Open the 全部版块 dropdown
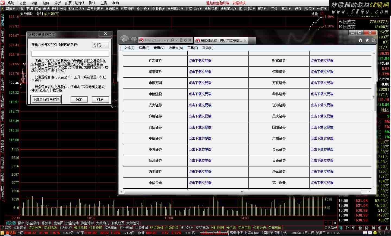Viewport: 391px width, 236px height. [x=176, y=9]
